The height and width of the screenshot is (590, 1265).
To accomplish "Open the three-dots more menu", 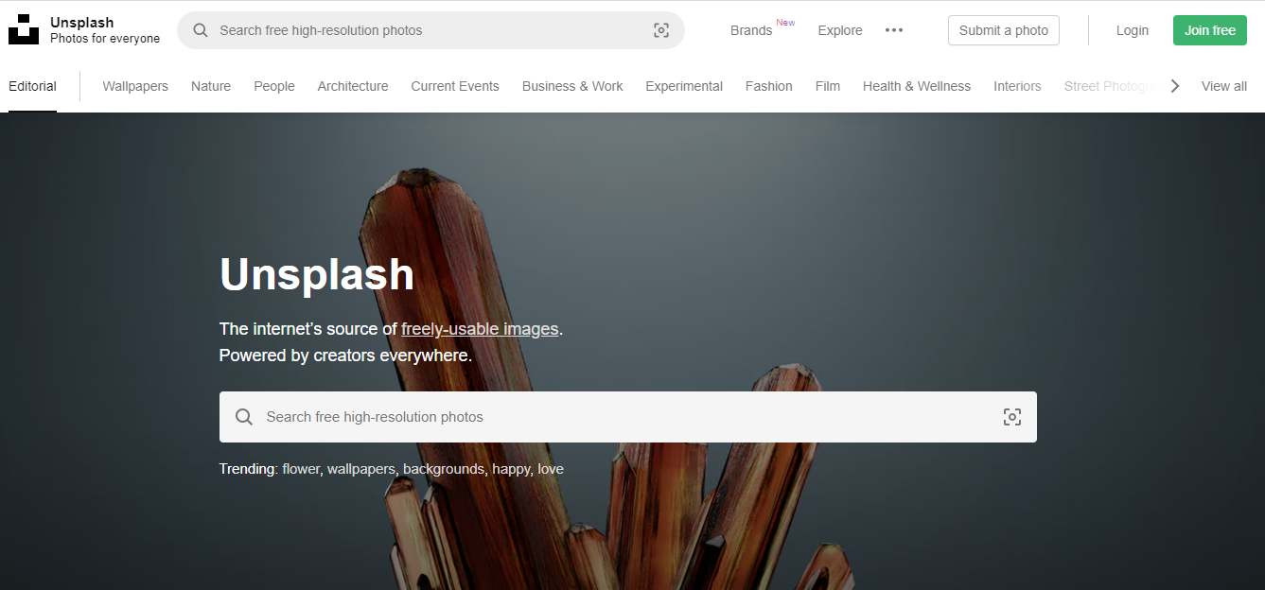I will 894,30.
